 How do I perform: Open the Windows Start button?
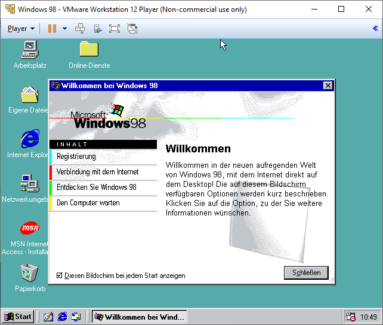(17, 317)
